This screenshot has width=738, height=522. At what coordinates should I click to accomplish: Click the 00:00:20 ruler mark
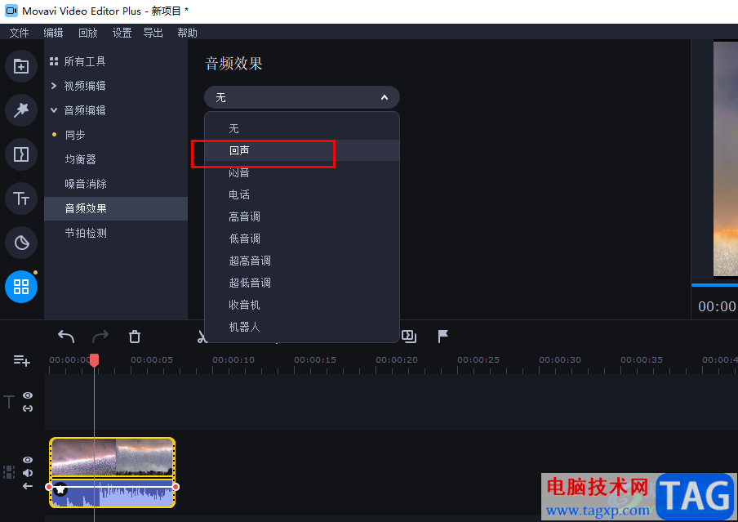coord(396,360)
